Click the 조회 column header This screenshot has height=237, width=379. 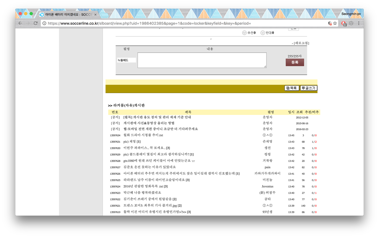click(x=299, y=112)
